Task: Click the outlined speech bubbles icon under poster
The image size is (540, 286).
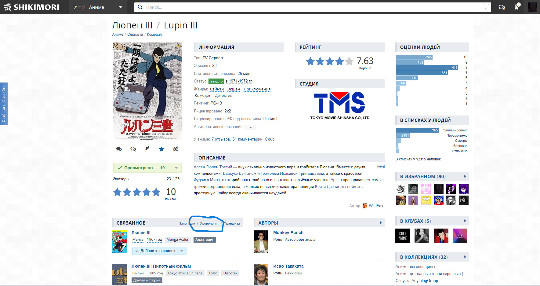Action: pyautogui.click(x=133, y=149)
